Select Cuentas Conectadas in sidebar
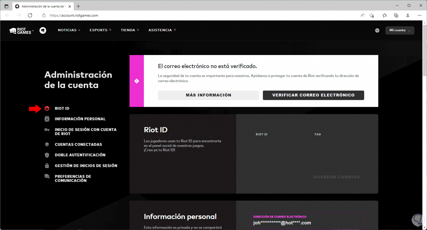The width and height of the screenshot is (427, 230). (78, 144)
